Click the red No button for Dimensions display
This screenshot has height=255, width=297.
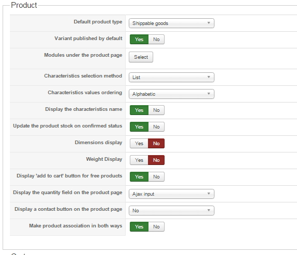(156, 143)
